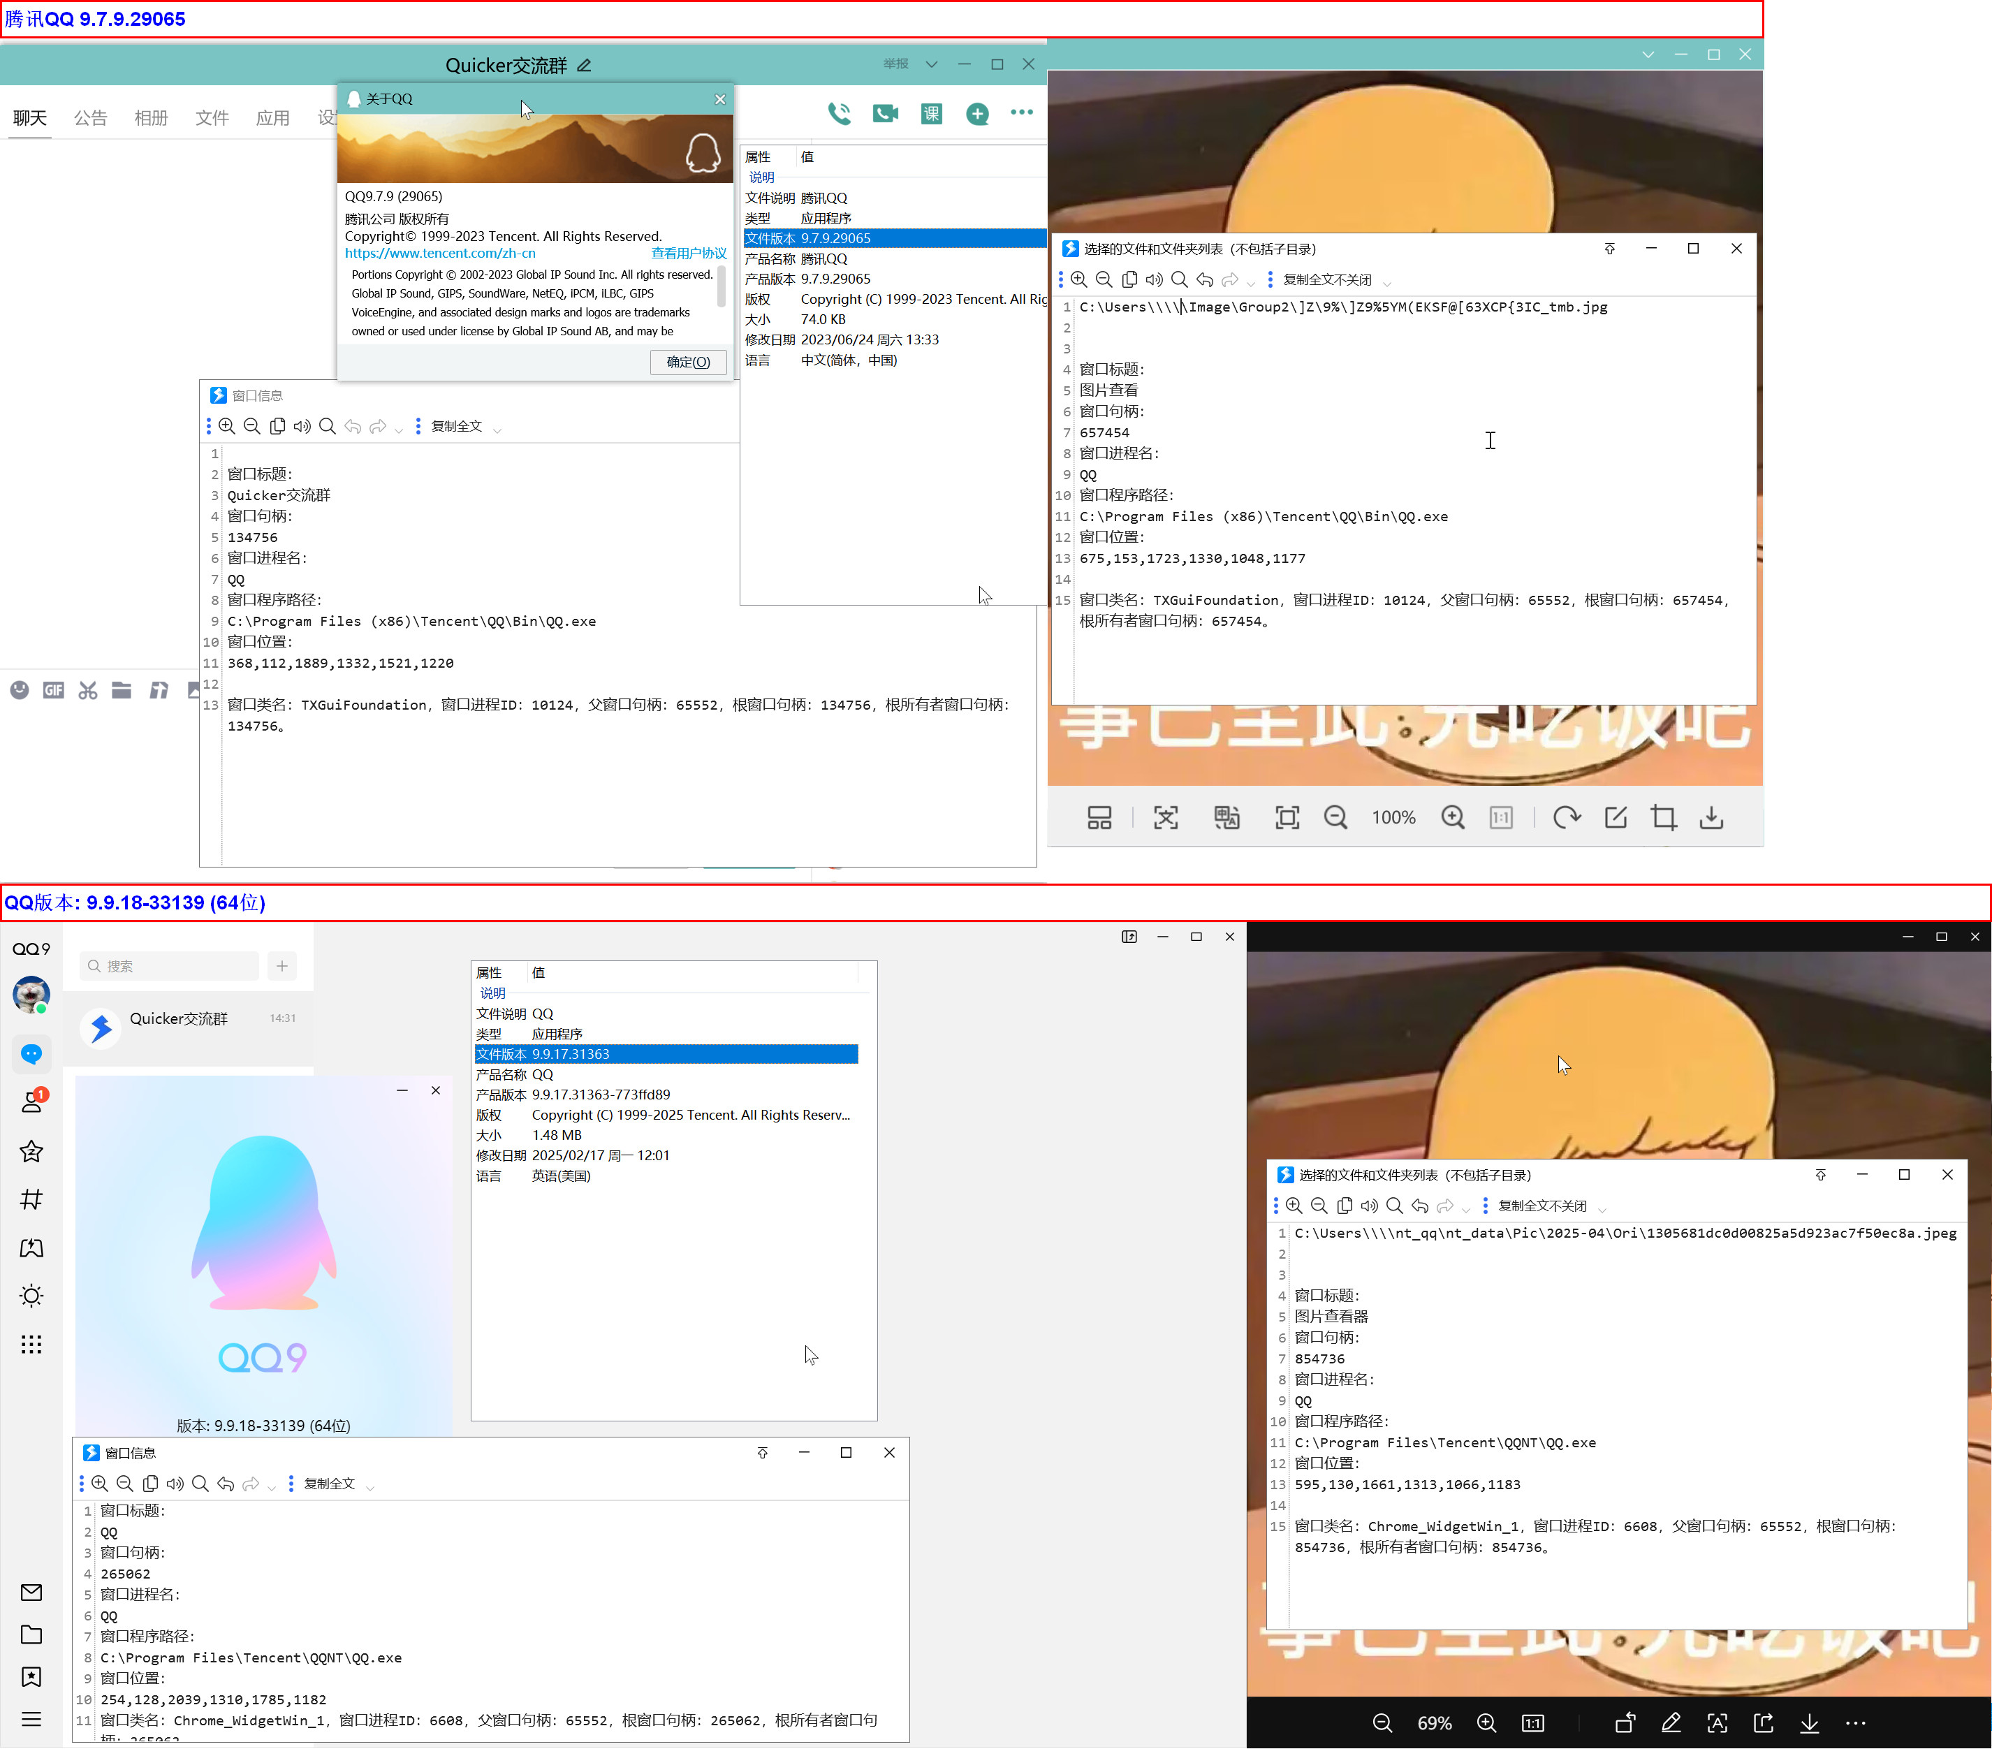Click the text recognition icon in 100% viewer

click(1166, 817)
